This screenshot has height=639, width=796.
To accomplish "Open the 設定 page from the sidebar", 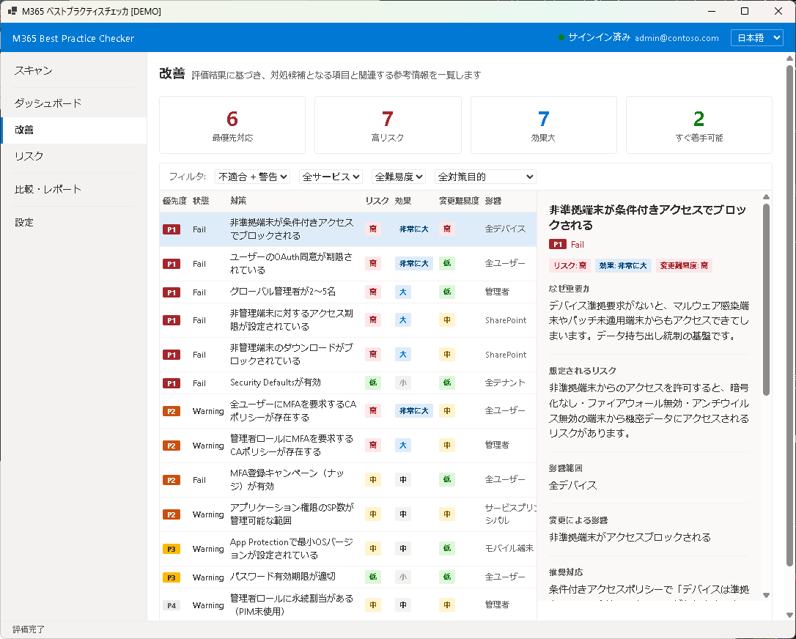I will [x=24, y=221].
